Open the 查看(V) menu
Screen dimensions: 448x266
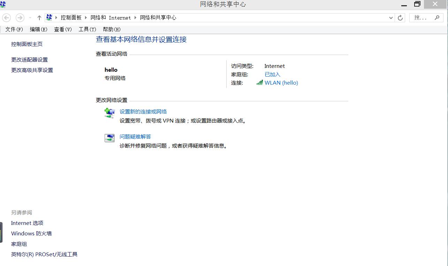(62, 29)
